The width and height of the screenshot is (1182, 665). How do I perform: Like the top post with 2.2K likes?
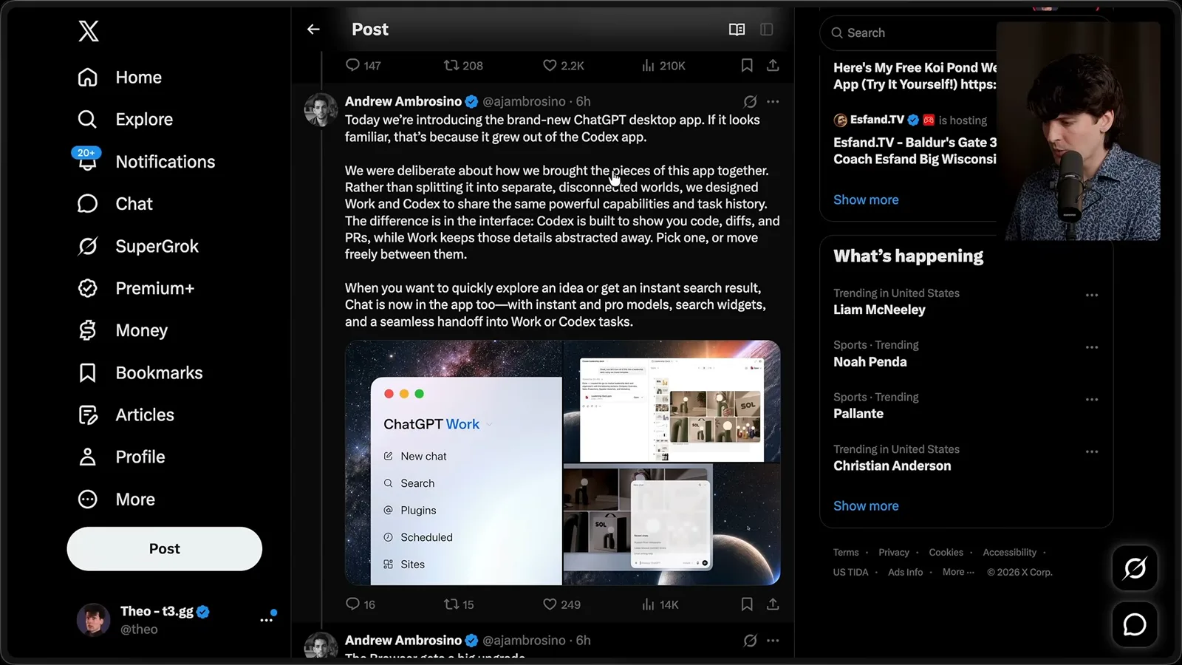point(563,66)
